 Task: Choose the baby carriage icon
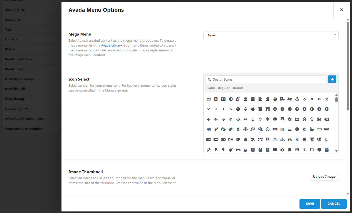319,119
